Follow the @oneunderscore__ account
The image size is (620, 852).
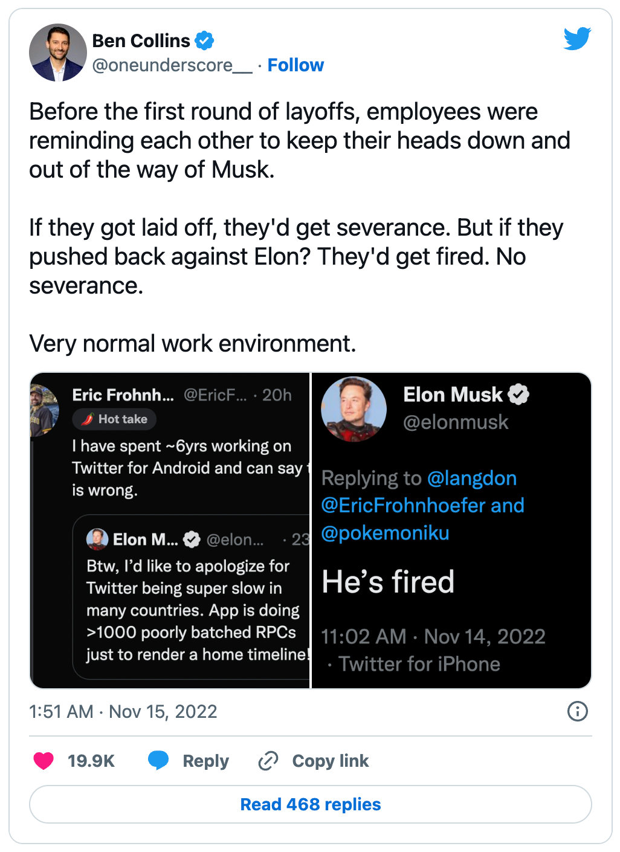[295, 65]
